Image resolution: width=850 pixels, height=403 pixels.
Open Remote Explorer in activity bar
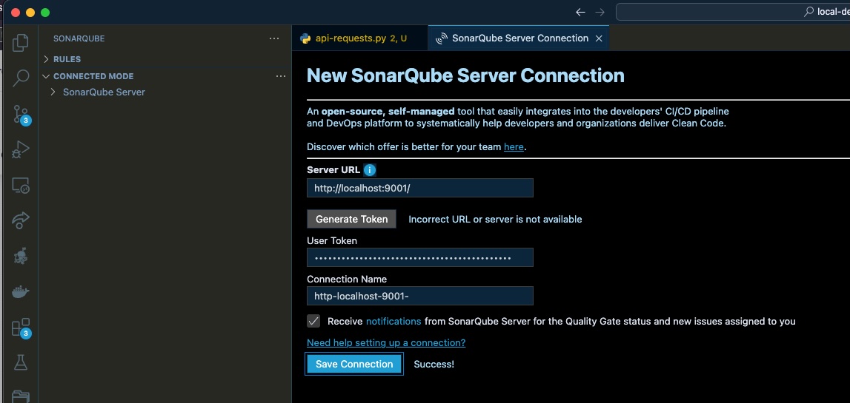point(21,186)
